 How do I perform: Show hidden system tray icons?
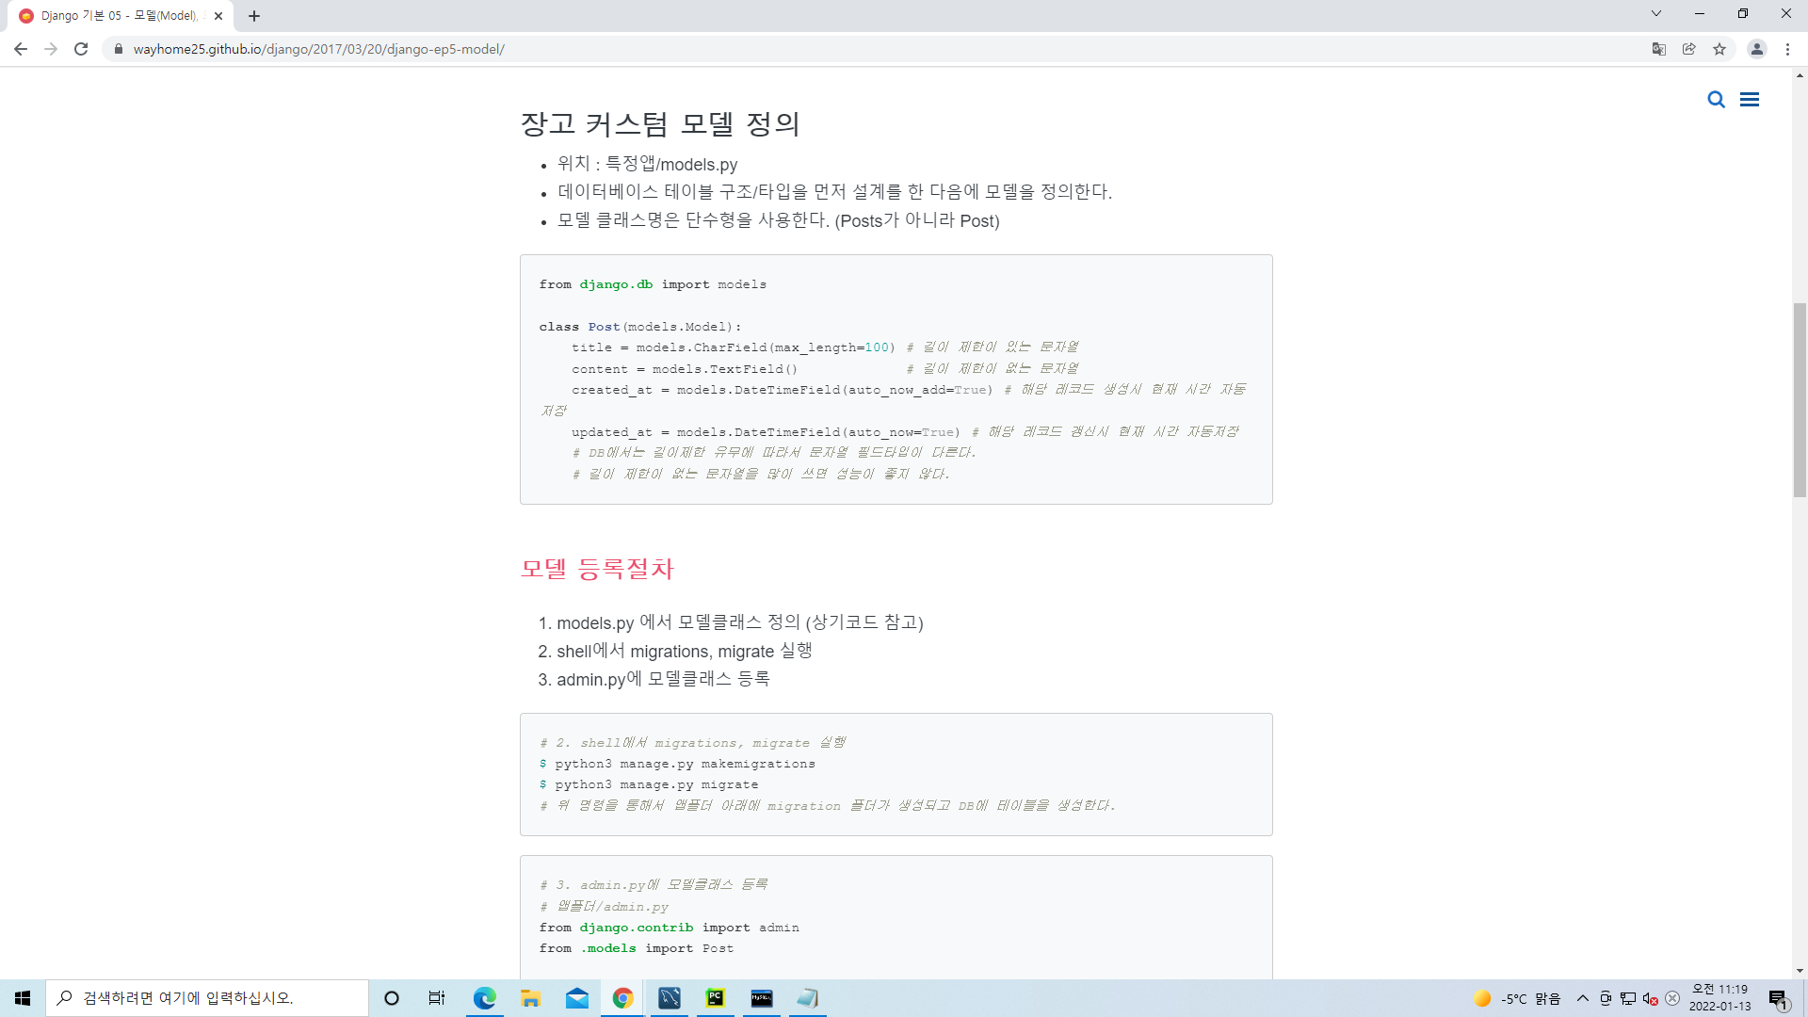pos(1583,998)
